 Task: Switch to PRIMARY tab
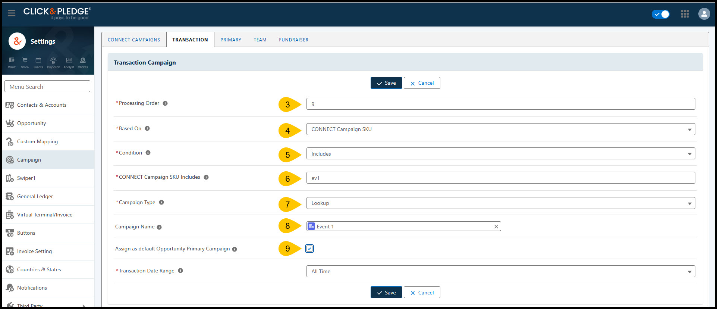(231, 40)
